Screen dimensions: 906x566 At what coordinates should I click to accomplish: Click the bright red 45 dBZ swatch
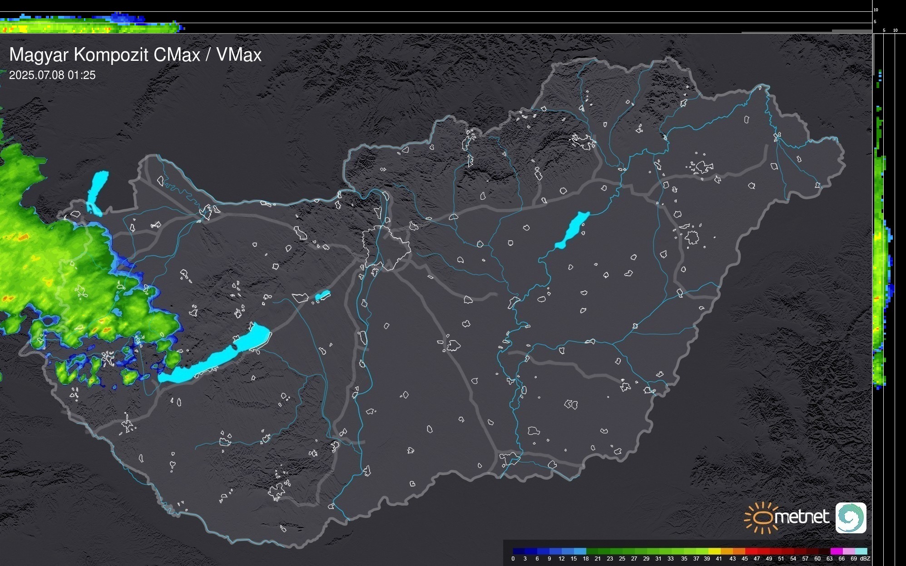click(751, 551)
